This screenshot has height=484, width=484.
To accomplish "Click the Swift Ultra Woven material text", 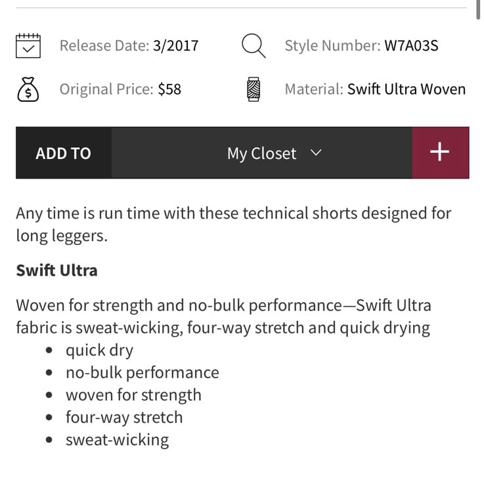I will click(407, 89).
